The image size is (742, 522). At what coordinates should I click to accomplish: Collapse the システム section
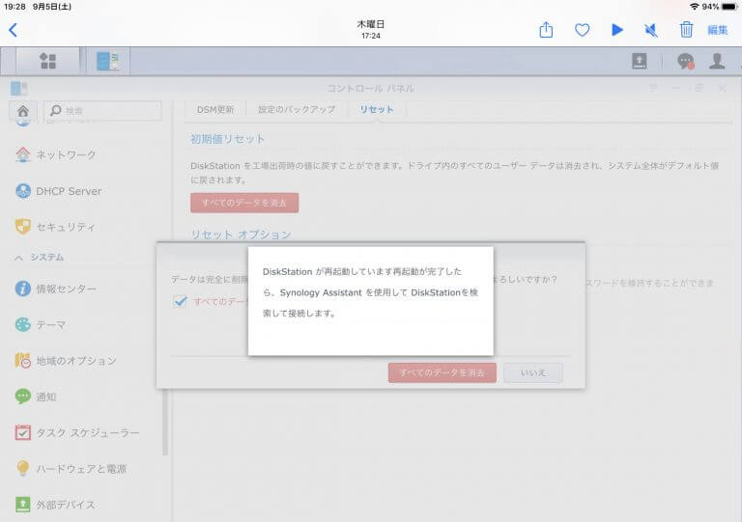click(40, 258)
